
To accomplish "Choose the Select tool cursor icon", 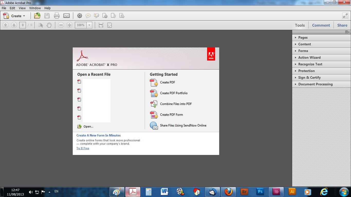I will (x=41, y=25).
